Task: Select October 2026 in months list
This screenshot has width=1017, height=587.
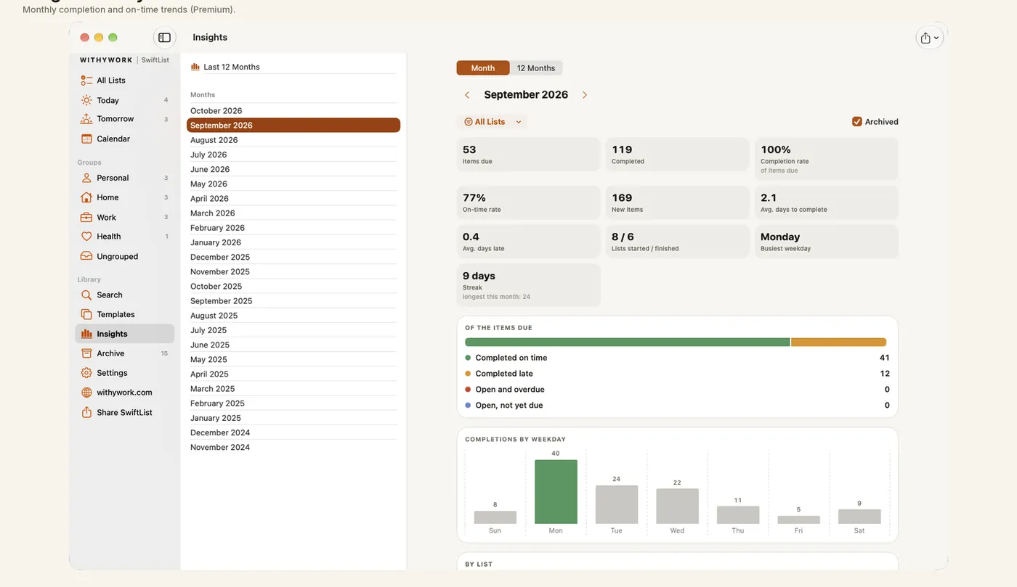Action: tap(293, 111)
